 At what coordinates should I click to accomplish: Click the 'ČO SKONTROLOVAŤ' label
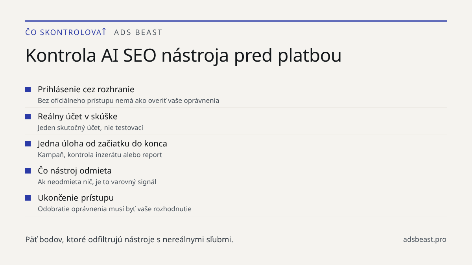[x=66, y=32]
